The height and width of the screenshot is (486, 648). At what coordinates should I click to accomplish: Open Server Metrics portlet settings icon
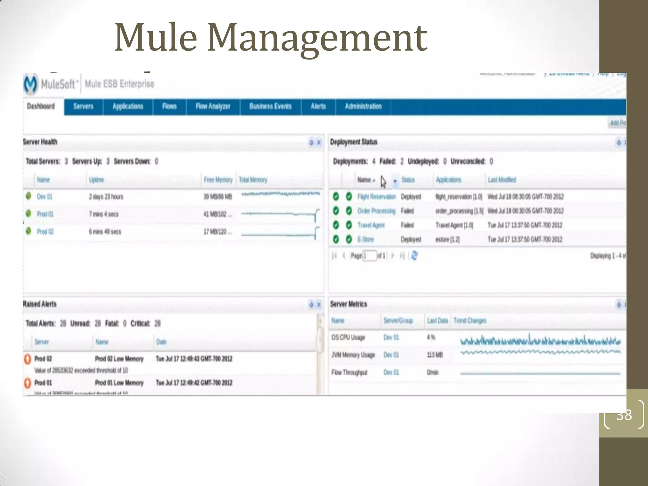(619, 304)
